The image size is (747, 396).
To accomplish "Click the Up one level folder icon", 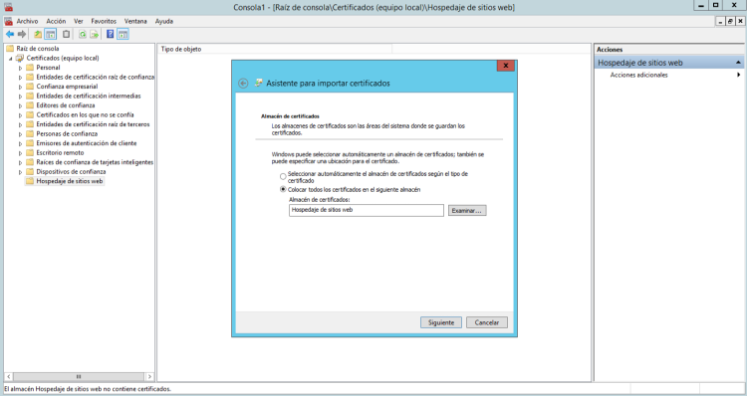I will pos(38,34).
